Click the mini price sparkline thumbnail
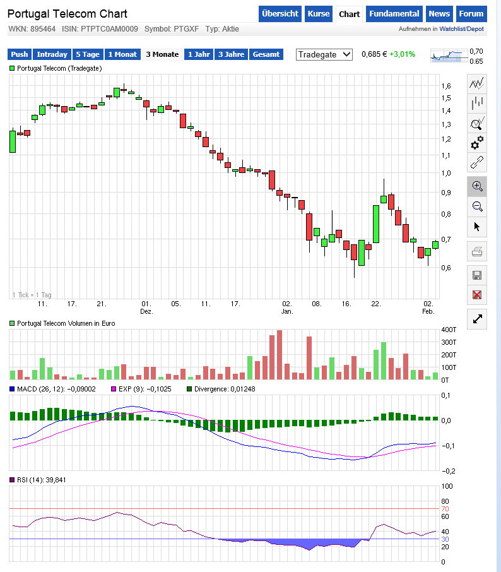501x572 pixels. coord(449,56)
